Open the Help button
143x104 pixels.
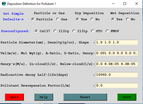44,97
